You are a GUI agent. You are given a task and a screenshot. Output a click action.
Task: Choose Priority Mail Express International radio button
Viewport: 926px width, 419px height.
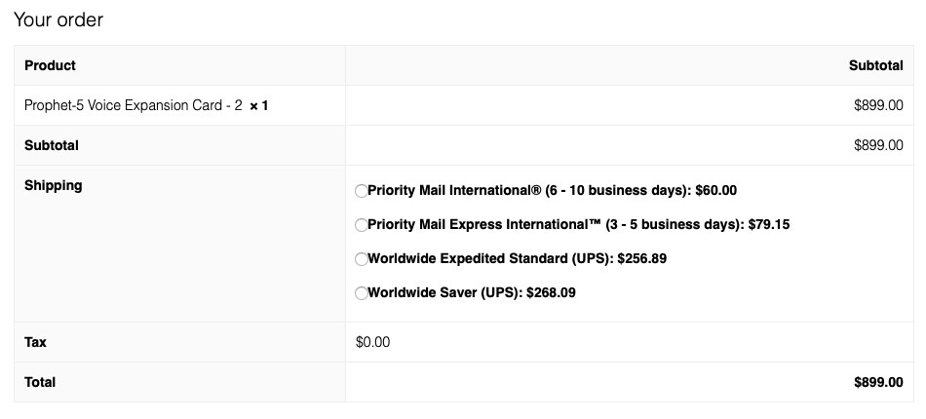361,225
